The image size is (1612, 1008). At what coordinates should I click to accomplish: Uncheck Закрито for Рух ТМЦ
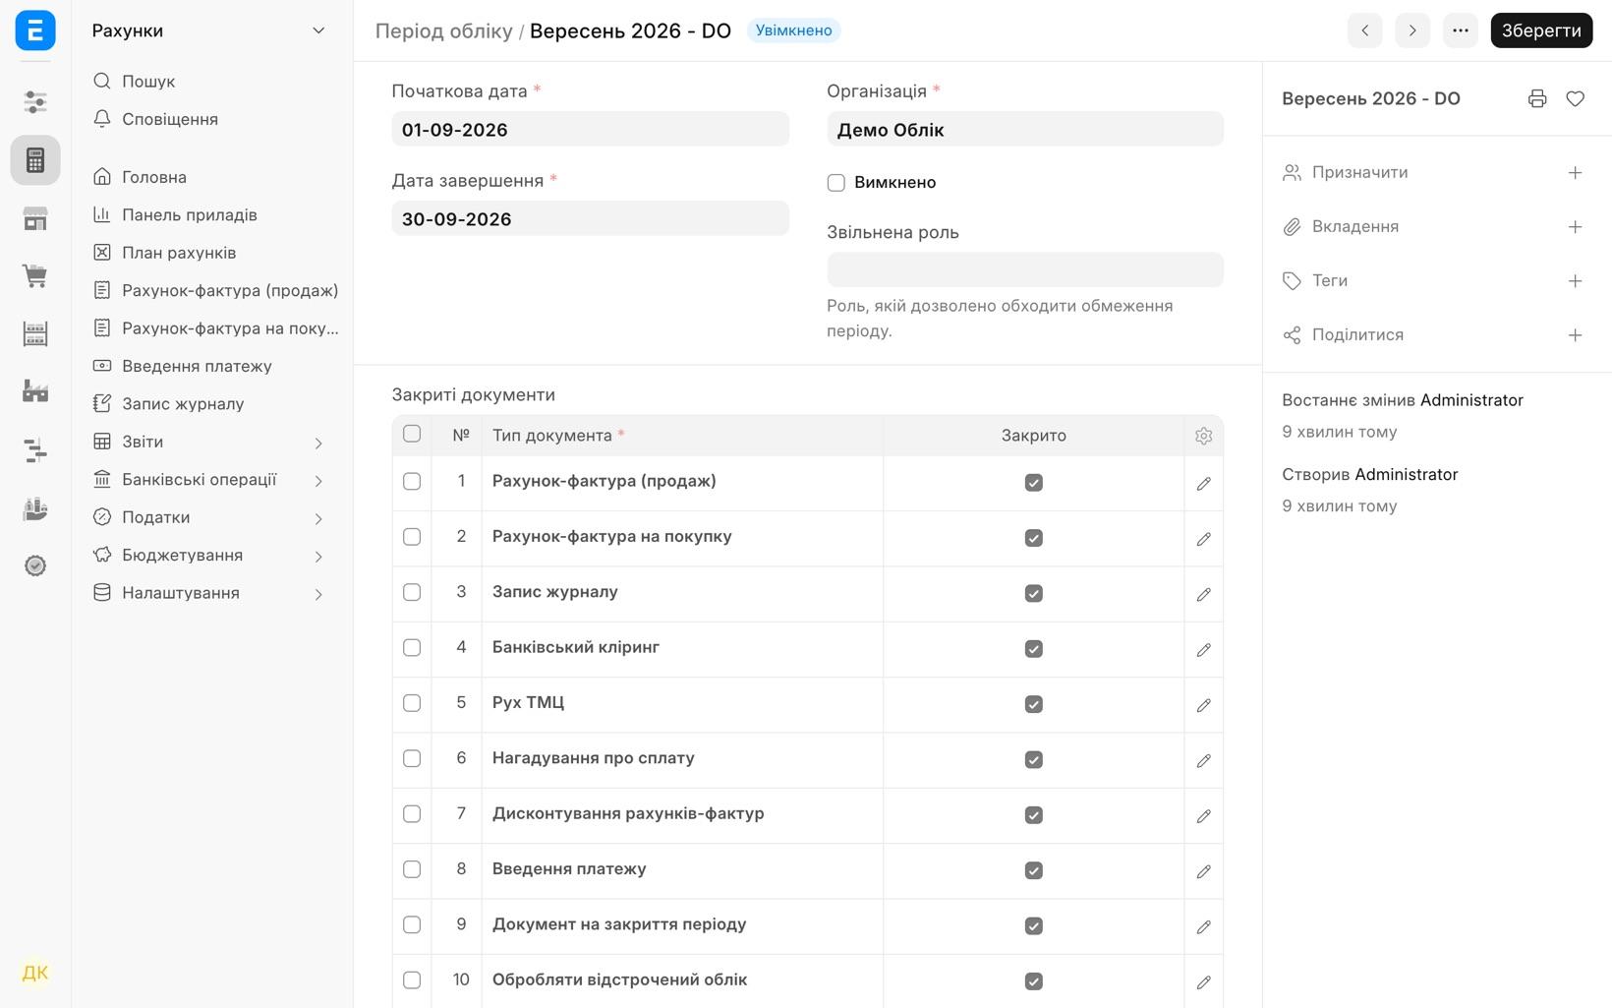(x=1033, y=704)
